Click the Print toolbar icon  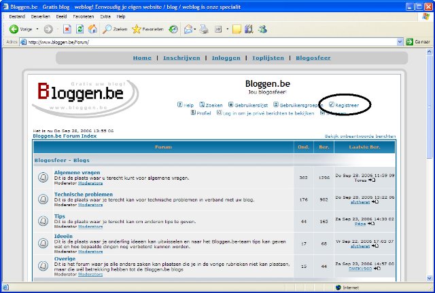pyautogui.click(x=203, y=29)
